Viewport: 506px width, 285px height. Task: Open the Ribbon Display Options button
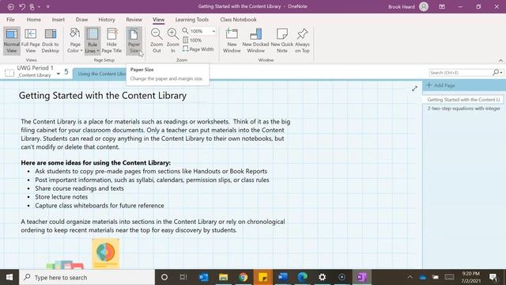coord(442,6)
